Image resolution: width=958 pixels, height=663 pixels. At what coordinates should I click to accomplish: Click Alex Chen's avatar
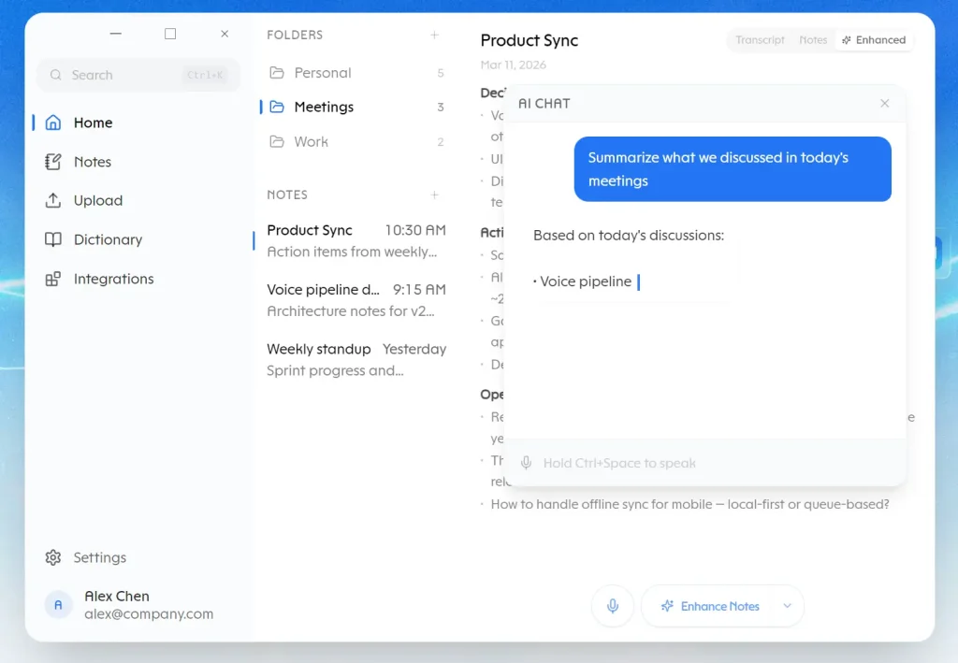(59, 605)
